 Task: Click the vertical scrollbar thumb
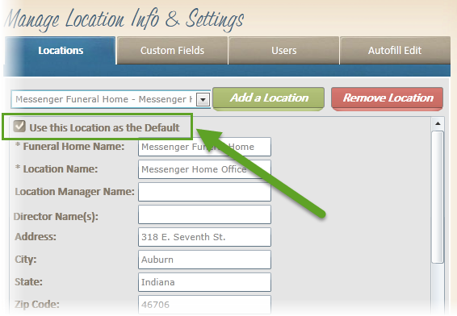[438, 197]
